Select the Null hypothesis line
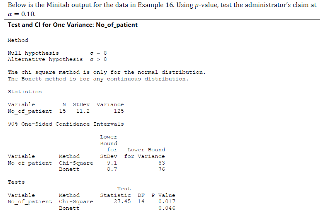 57,53
